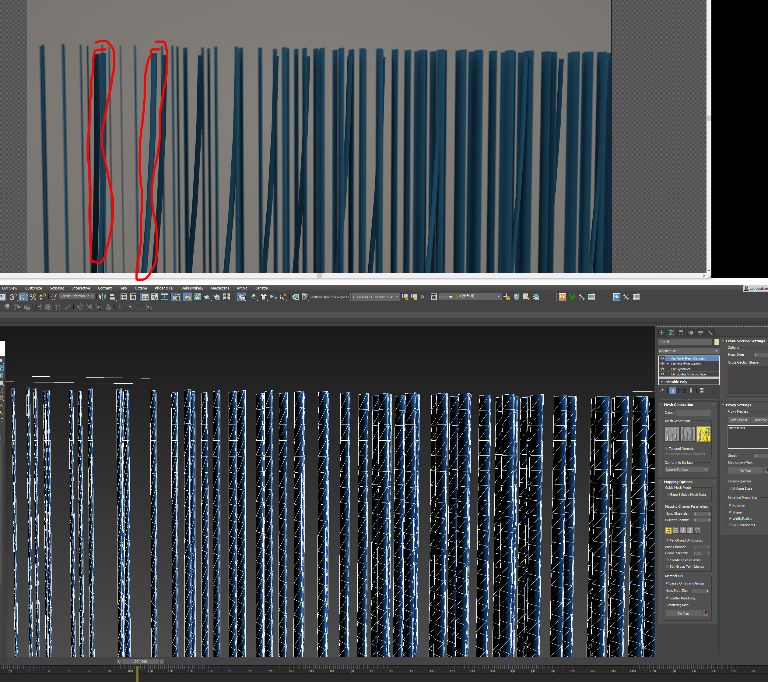The height and width of the screenshot is (682, 768).
Task: Enable the Tangent Normals checkbox
Action: (667, 448)
